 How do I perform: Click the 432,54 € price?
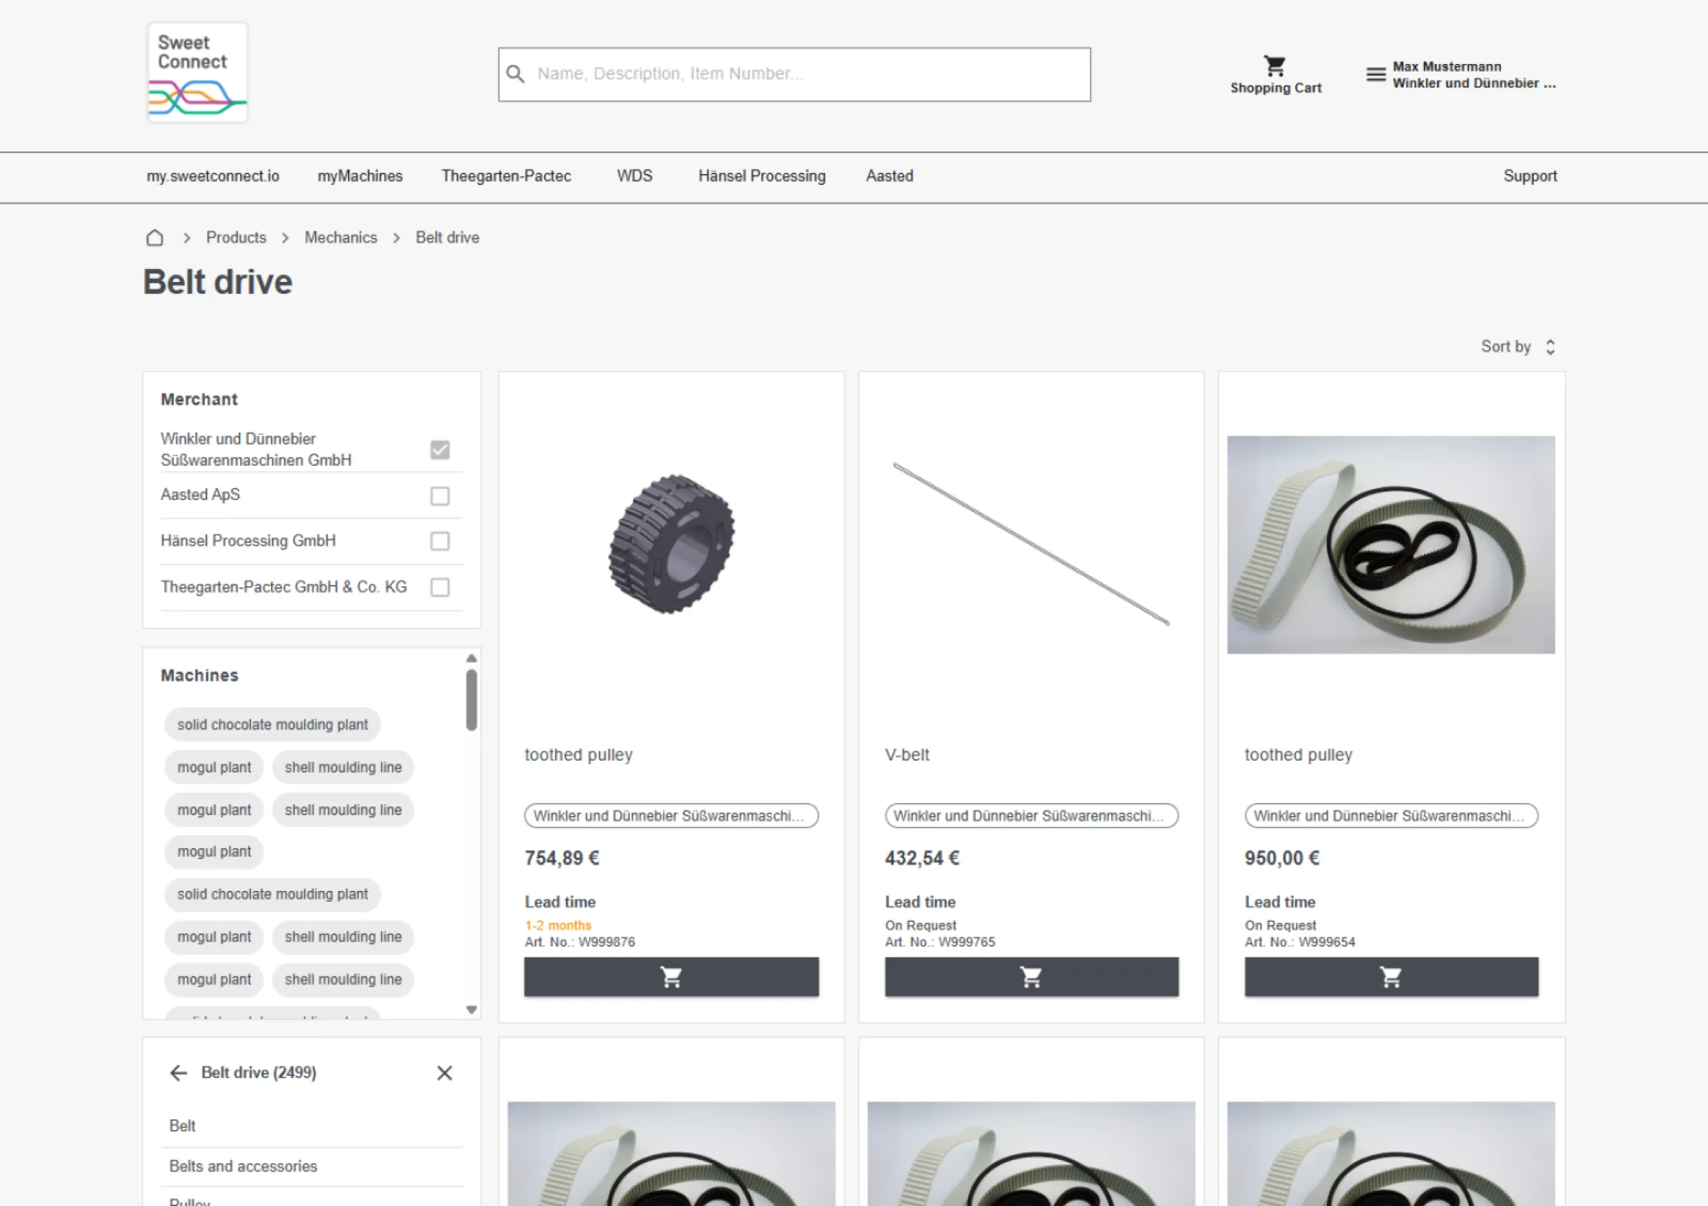click(922, 859)
